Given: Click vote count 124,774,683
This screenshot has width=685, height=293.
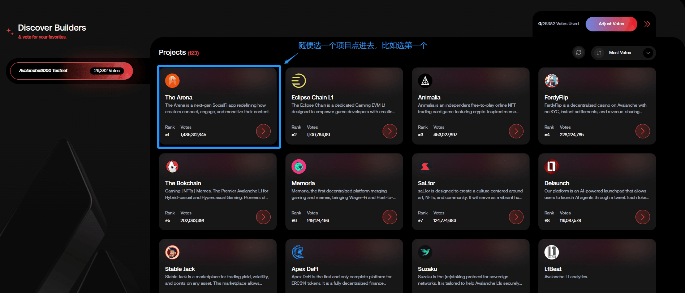Looking at the screenshot, I should pos(444,221).
